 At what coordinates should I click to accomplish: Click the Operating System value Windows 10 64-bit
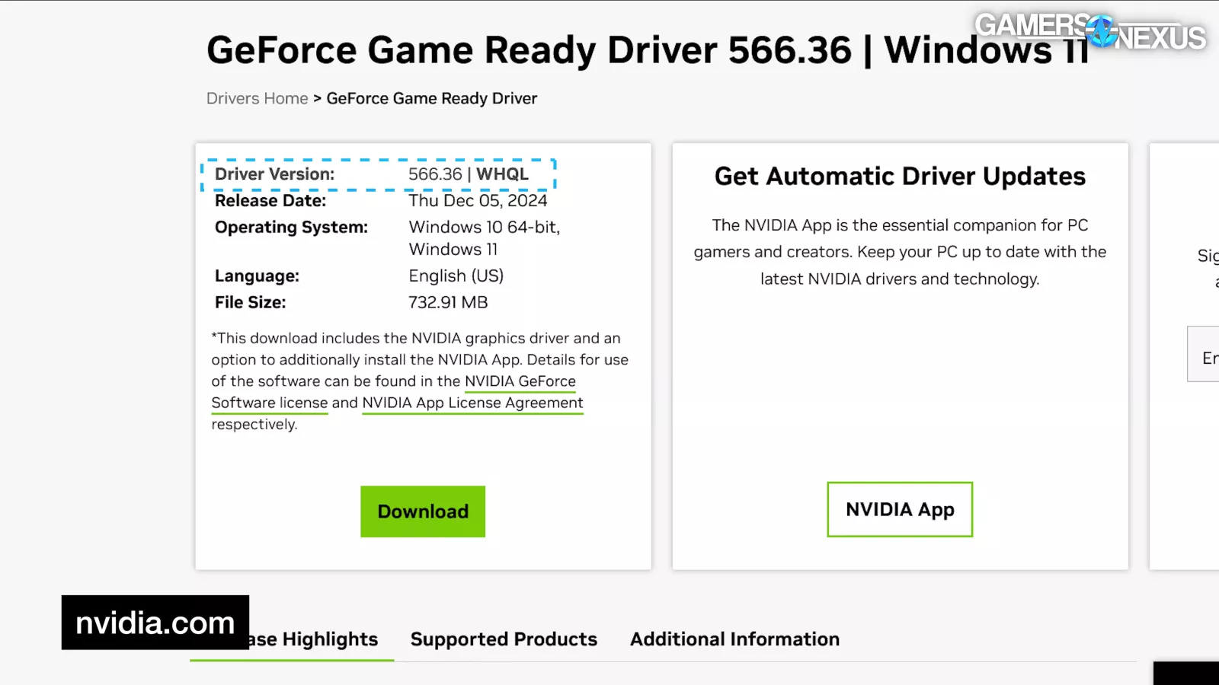(x=484, y=227)
